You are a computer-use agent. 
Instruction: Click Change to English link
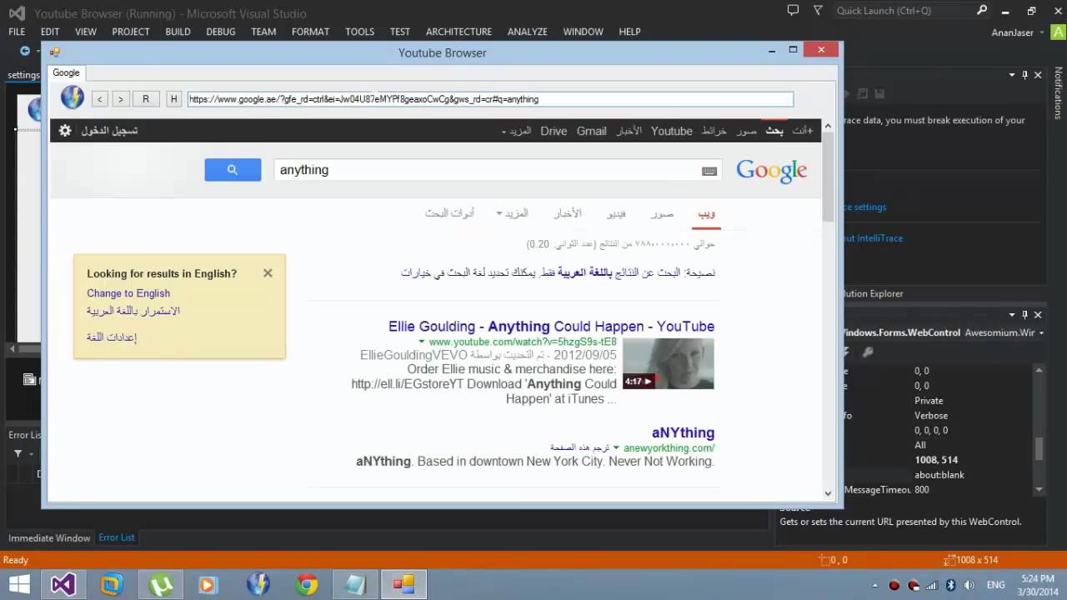[x=128, y=293]
